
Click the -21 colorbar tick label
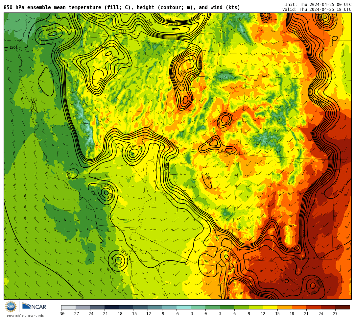105,314
